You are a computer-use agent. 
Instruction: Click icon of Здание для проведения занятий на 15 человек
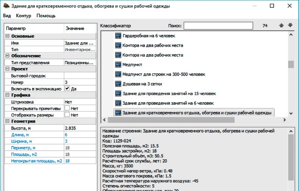coord(118,93)
